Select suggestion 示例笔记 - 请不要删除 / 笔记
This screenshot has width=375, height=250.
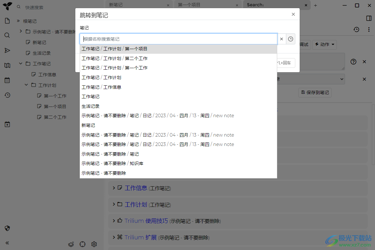point(178,154)
